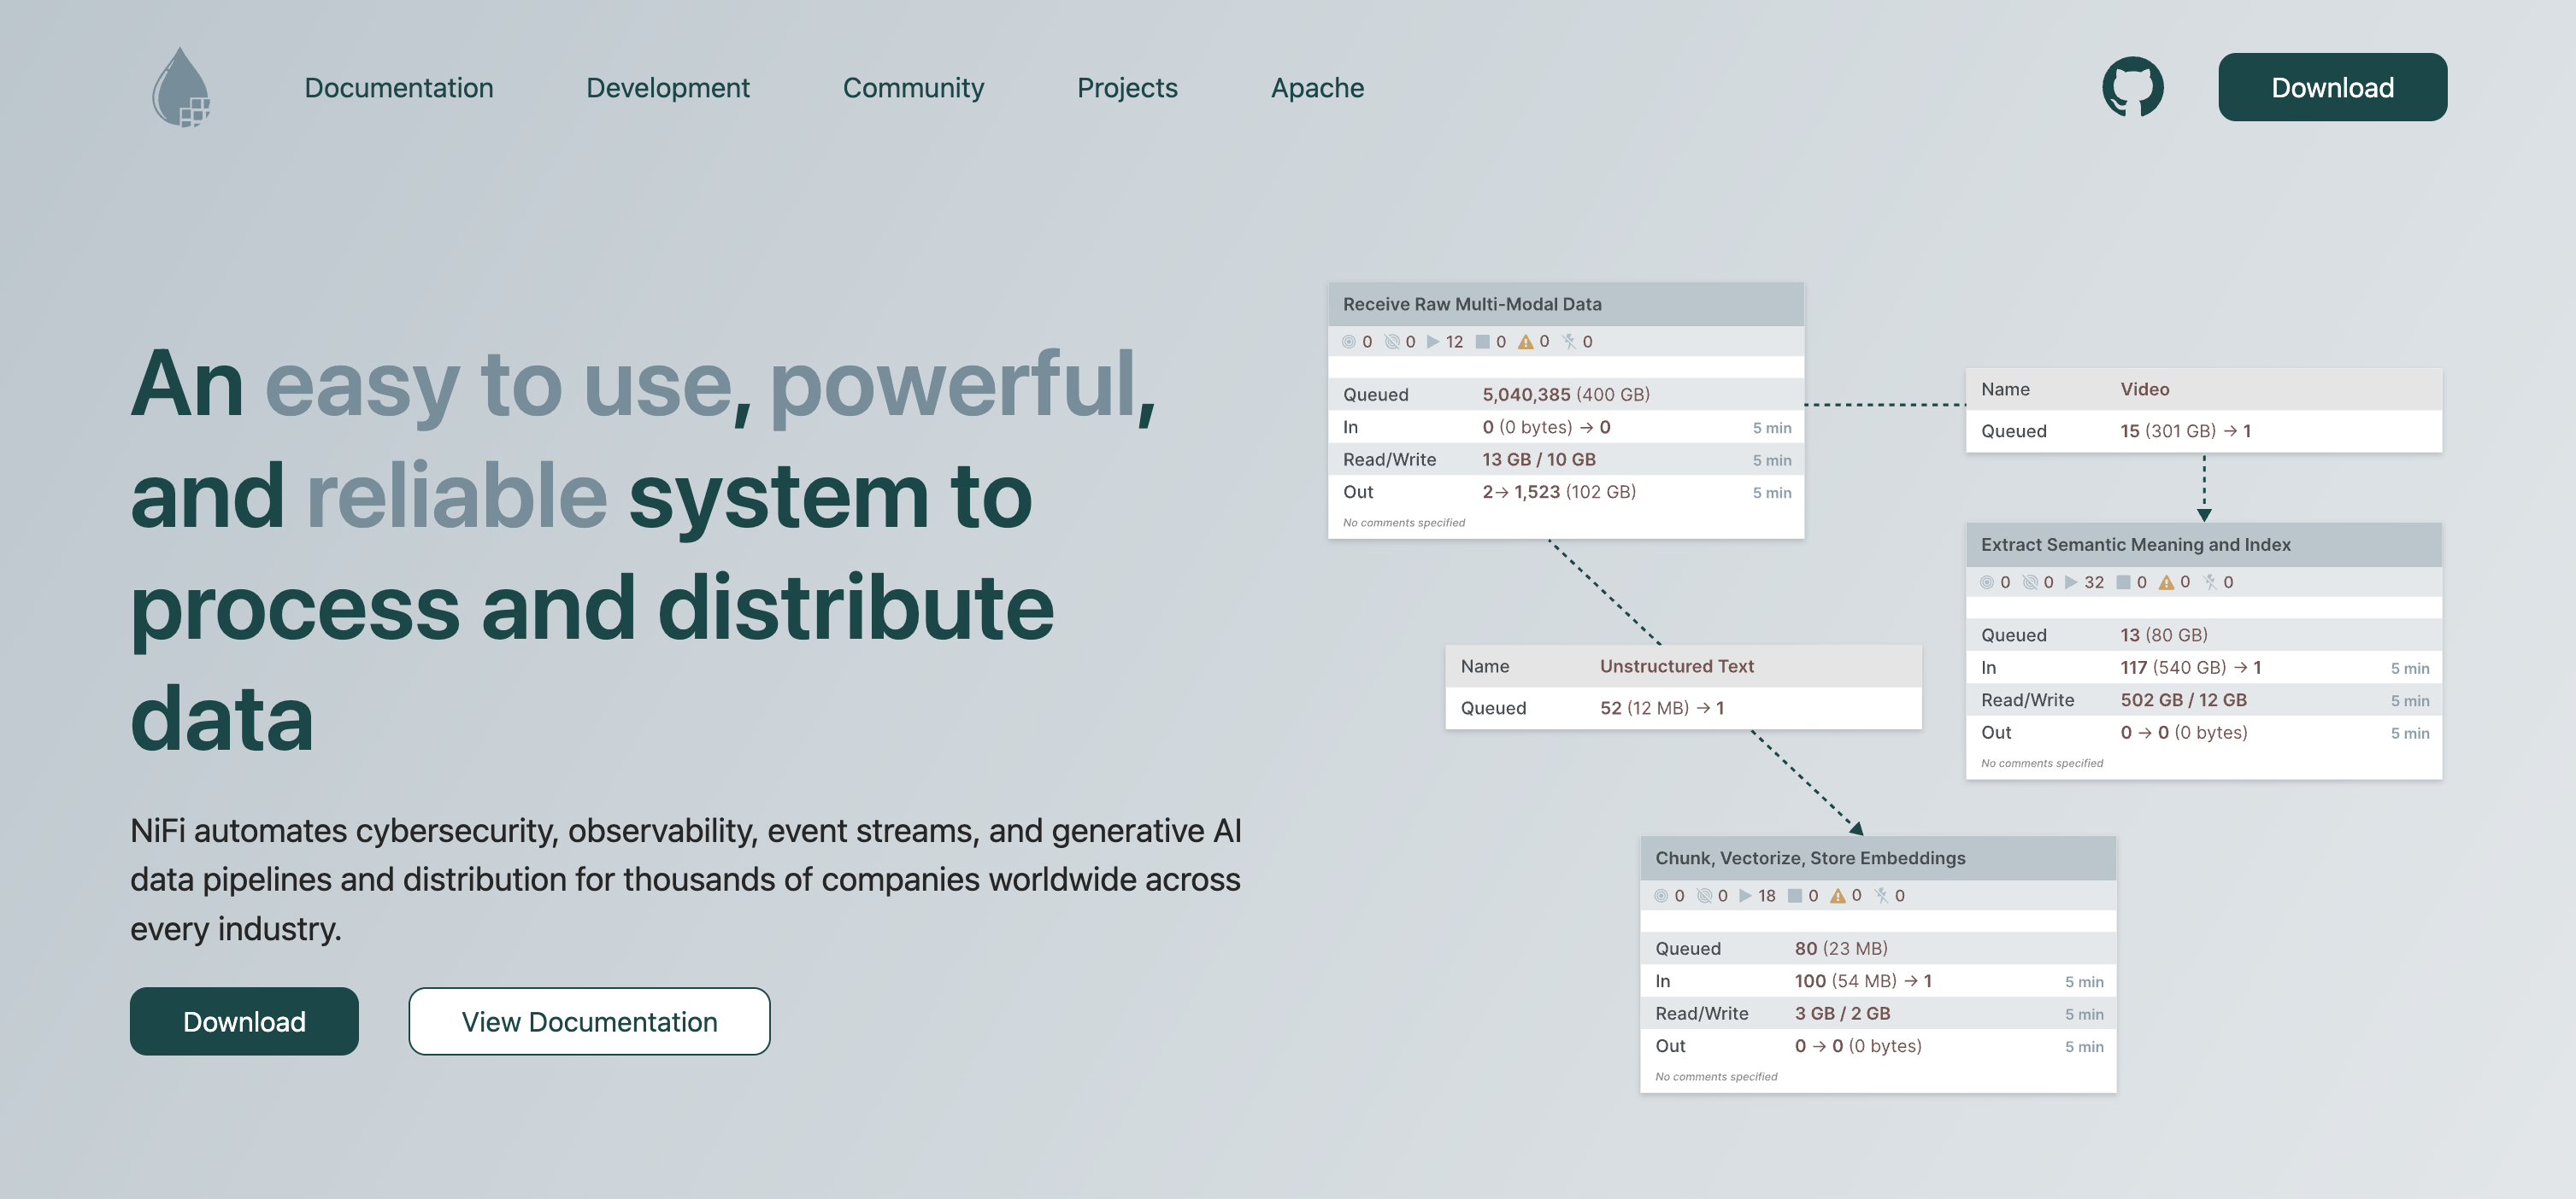Click the '5,040,385 (400 GB)' queued value
Image resolution: width=2576 pixels, height=1199 pixels.
click(x=1566, y=395)
